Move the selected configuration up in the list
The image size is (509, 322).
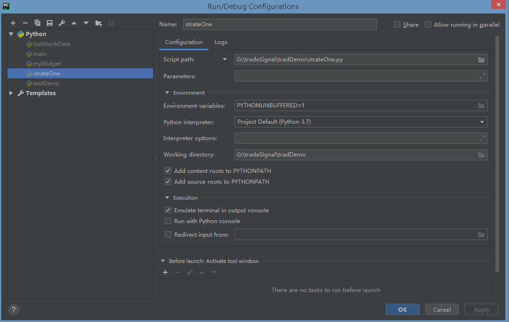pos(74,23)
